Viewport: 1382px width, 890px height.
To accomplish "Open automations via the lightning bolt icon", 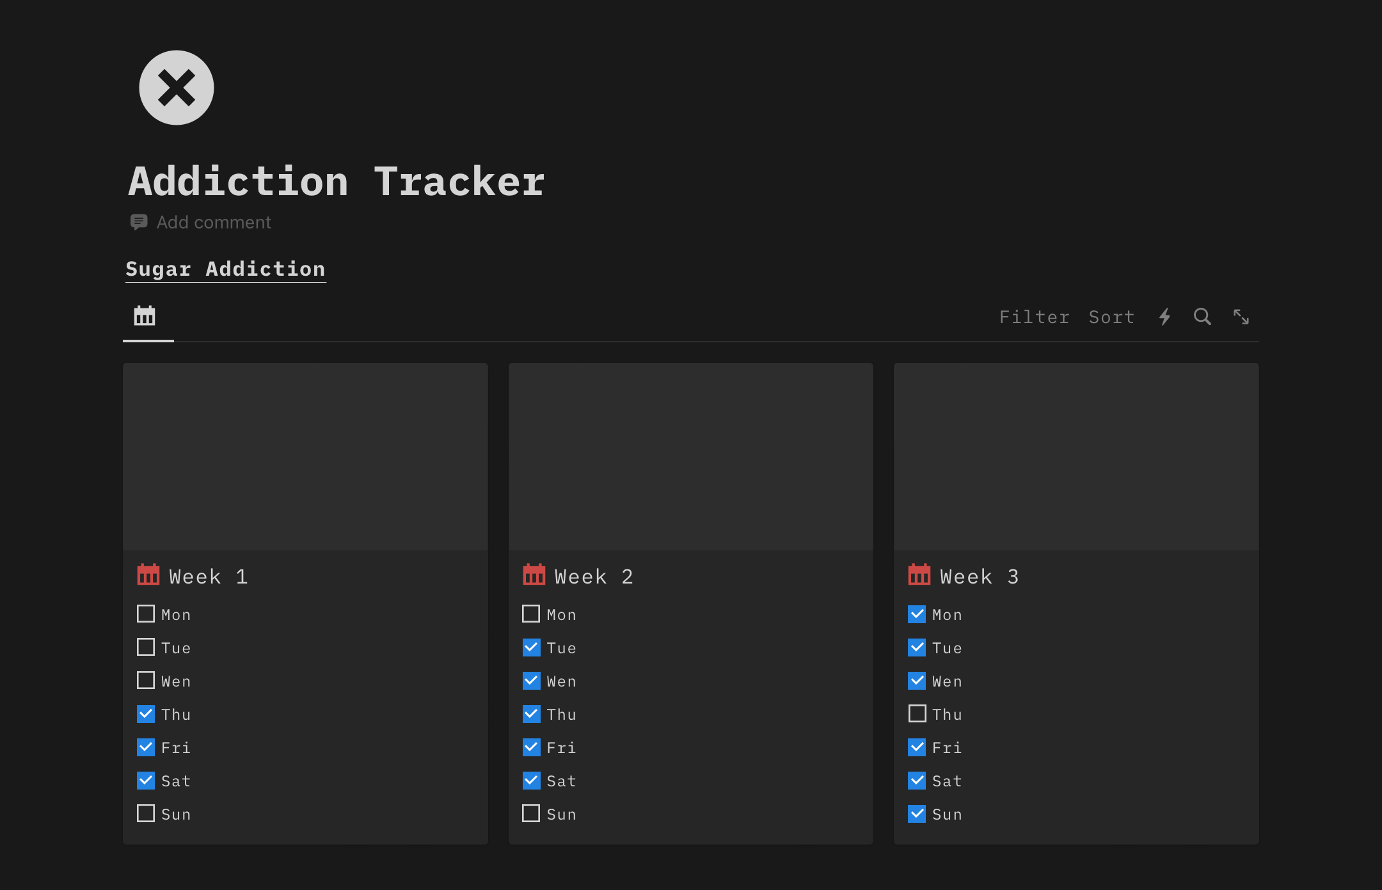I will tap(1165, 317).
